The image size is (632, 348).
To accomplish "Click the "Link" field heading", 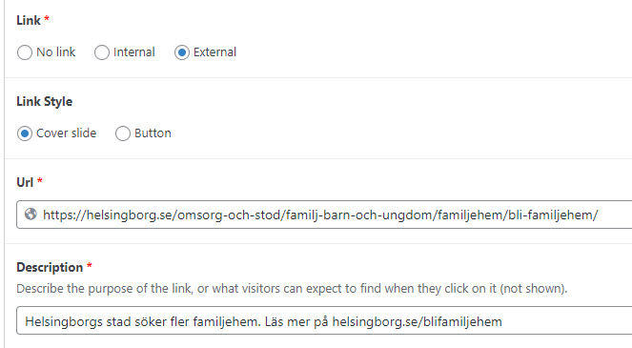I will point(29,20).
